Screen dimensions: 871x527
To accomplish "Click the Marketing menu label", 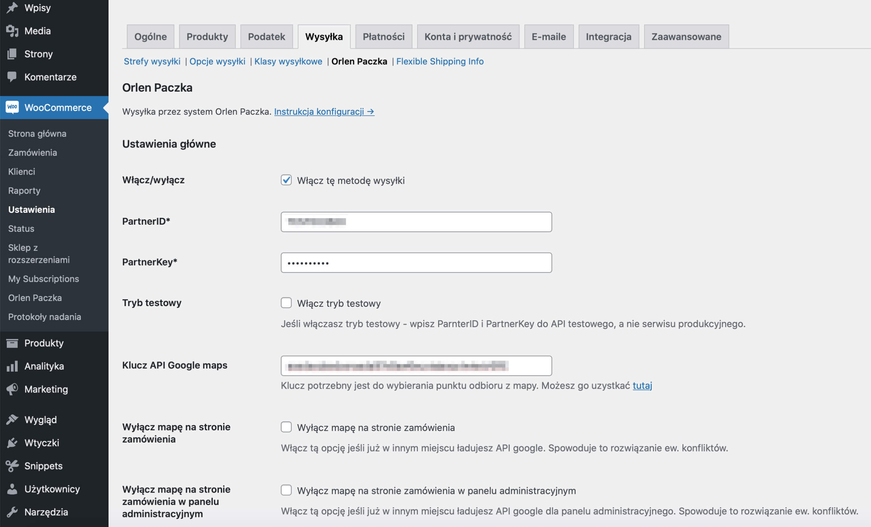I will pos(46,389).
